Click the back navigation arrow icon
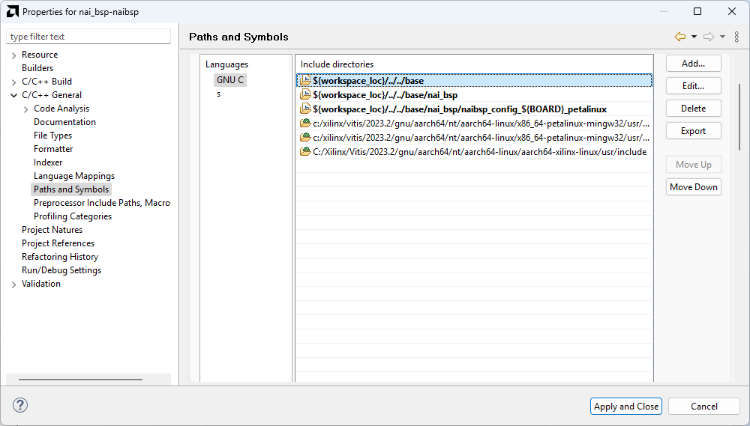750x426 pixels. pyautogui.click(x=680, y=37)
